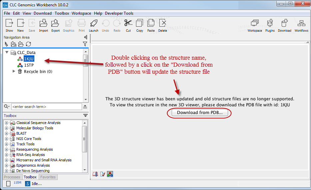The width and height of the screenshot is (311, 190).
Task: Expand RNA-Seq Analysis folder
Action: 6,155
